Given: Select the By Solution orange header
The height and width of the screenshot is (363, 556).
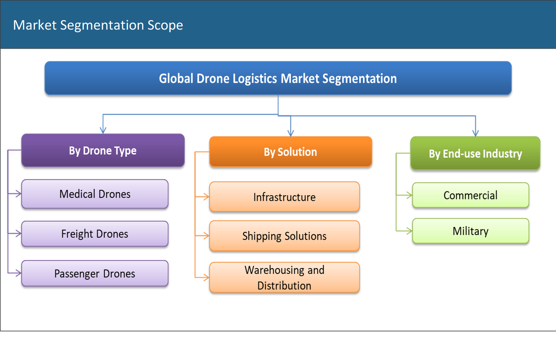Looking at the screenshot, I should 291,152.
